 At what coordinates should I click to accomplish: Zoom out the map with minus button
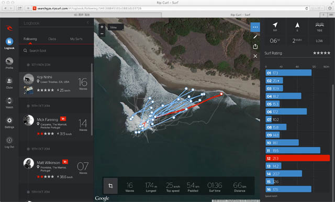point(102,34)
